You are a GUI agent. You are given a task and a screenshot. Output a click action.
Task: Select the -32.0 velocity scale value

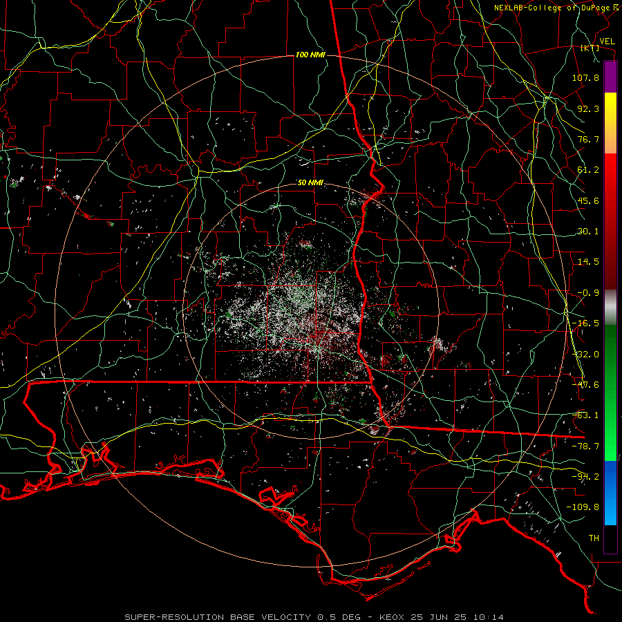585,355
